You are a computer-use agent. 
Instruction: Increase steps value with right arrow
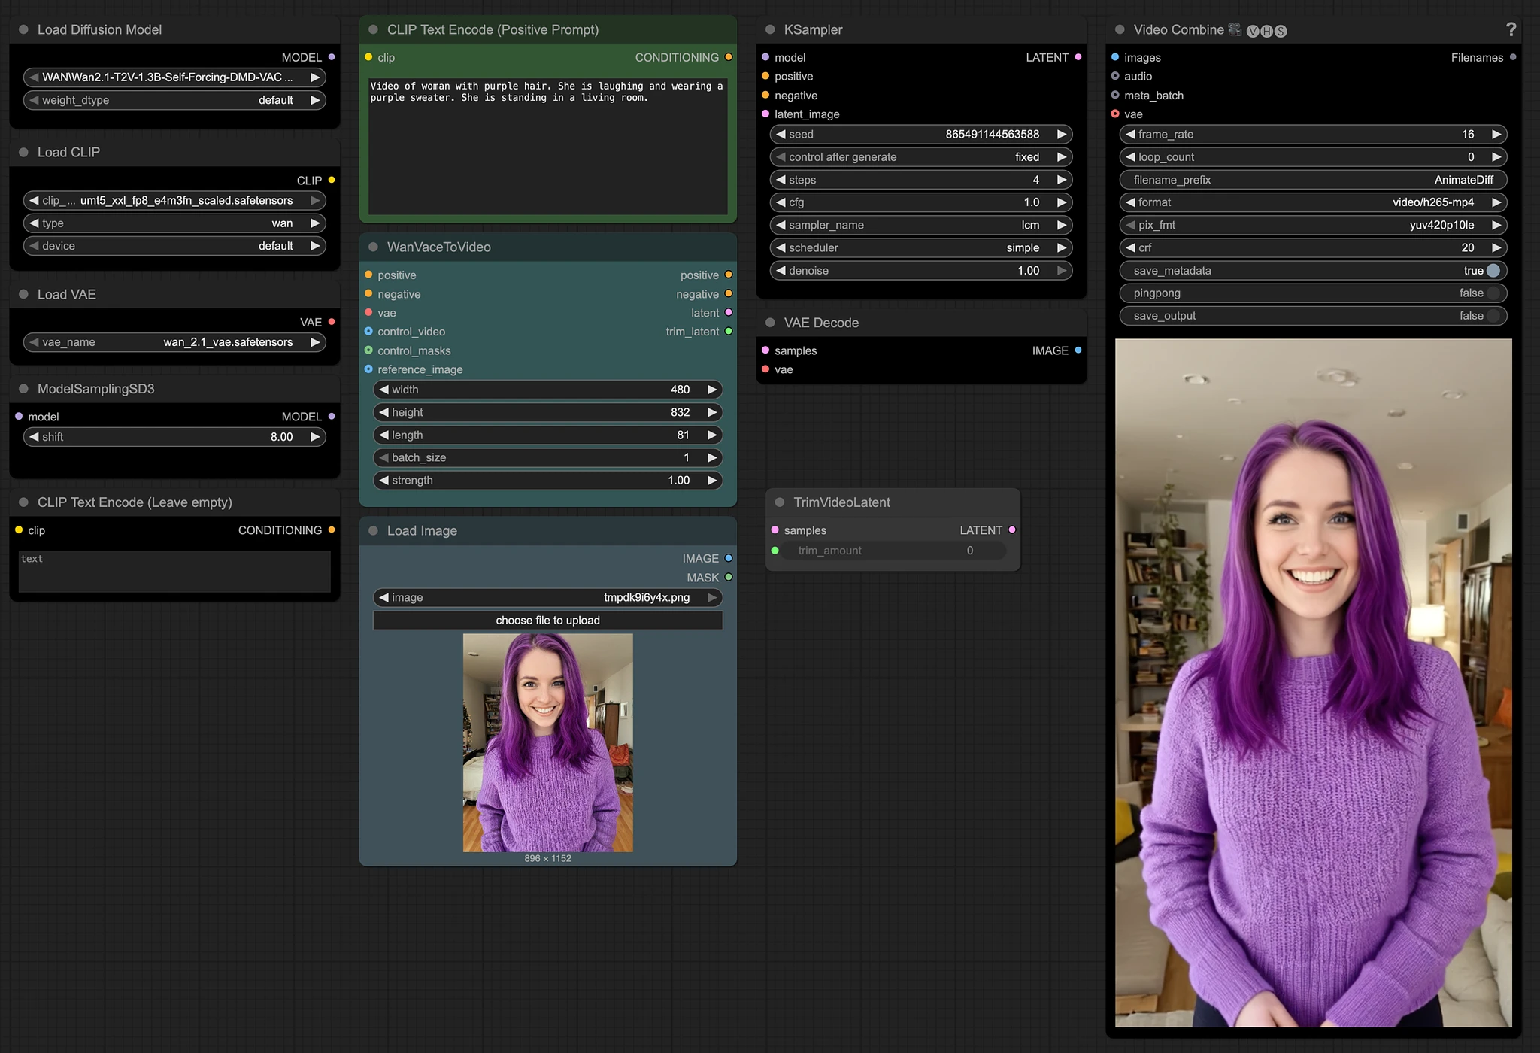point(1061,180)
